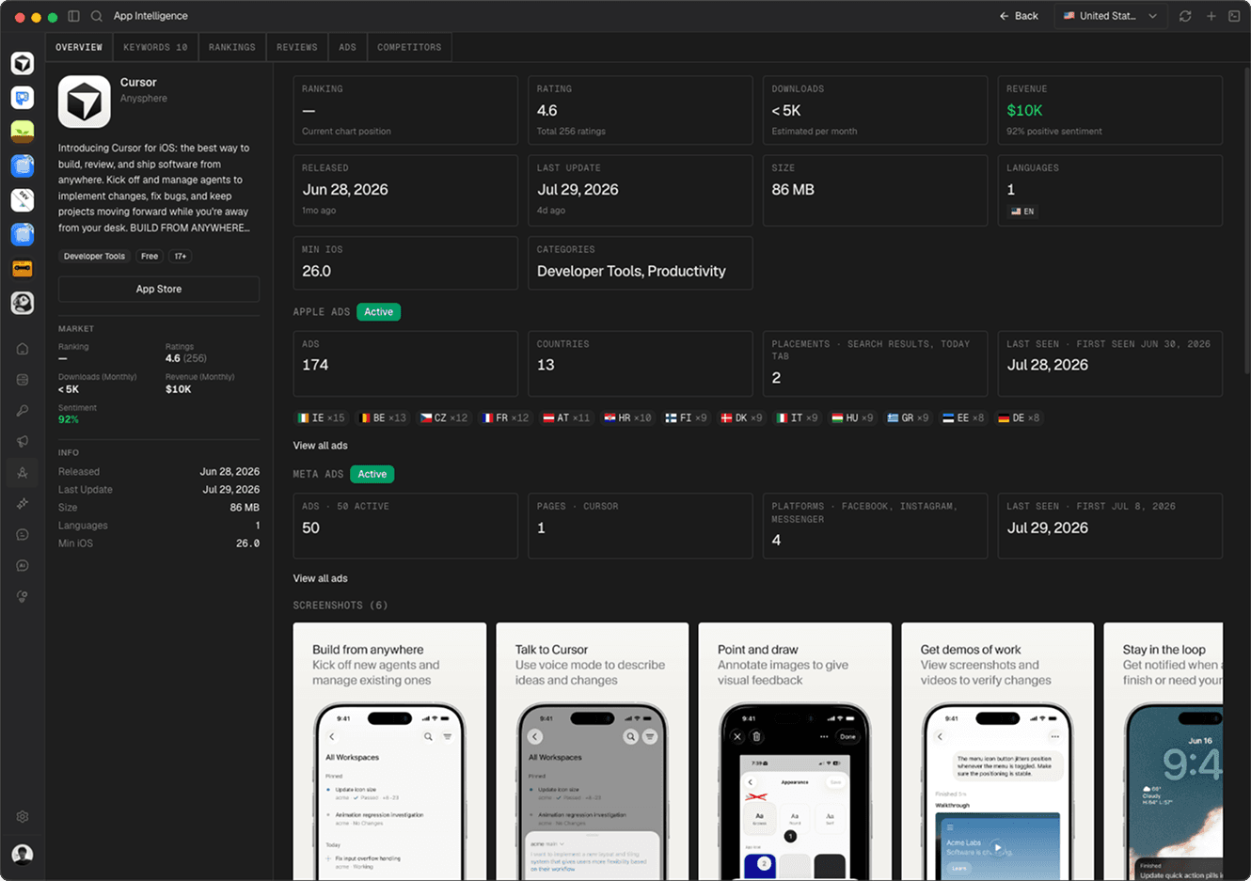This screenshot has width=1251, height=881.
Task: Click the Downloads < 5K card
Action: (875, 110)
